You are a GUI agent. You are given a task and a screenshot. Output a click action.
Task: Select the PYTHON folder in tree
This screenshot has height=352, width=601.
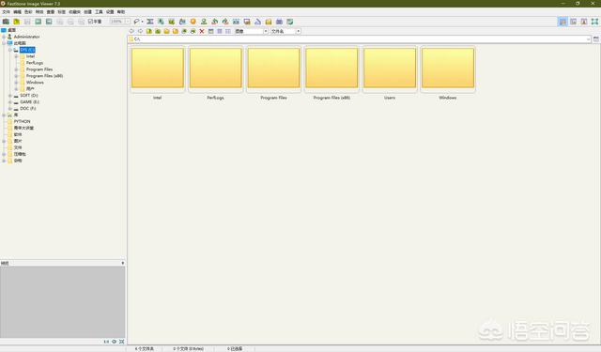pyautogui.click(x=22, y=121)
